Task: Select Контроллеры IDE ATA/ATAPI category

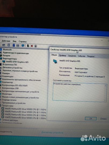Action: pyautogui.click(x=15, y=85)
